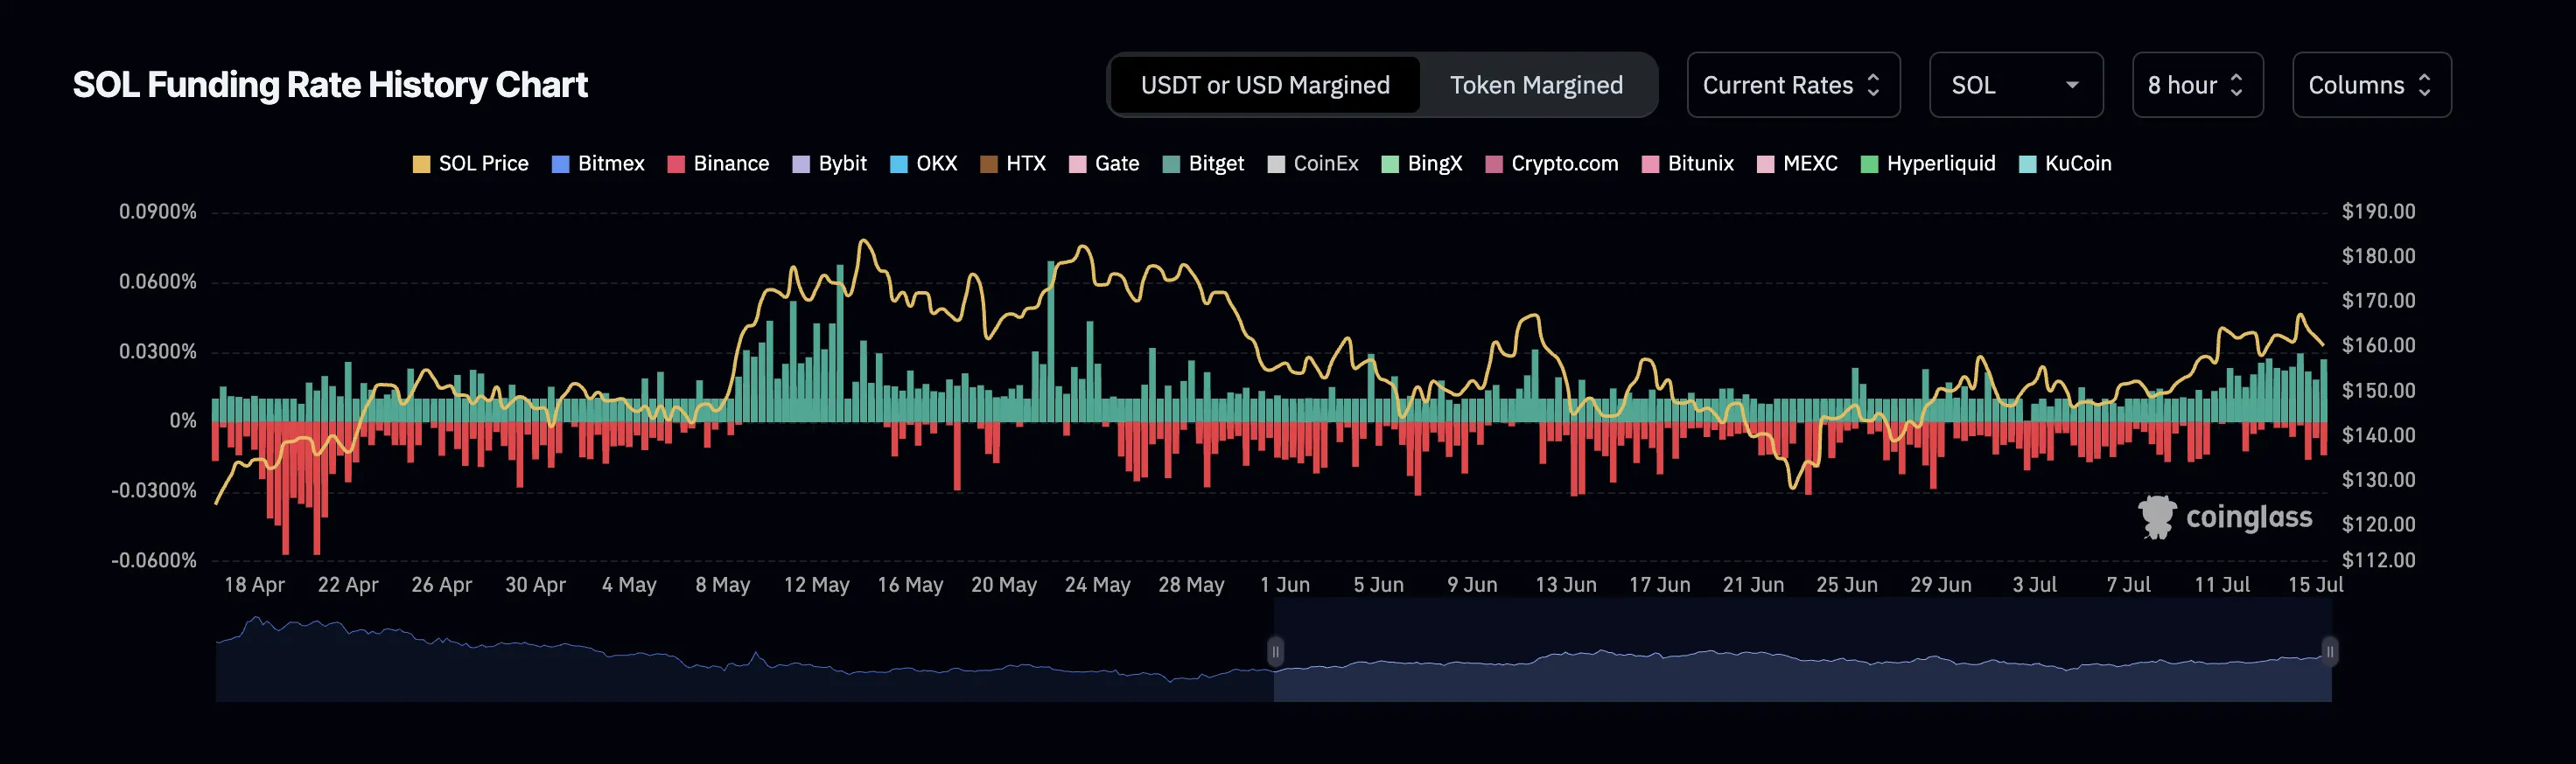Hide the Hyperliquid series from the chart

click(1939, 163)
